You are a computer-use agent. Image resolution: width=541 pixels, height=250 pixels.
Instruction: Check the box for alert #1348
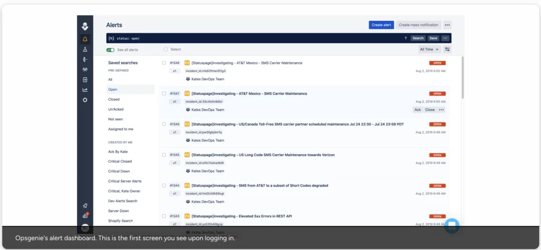(x=164, y=63)
